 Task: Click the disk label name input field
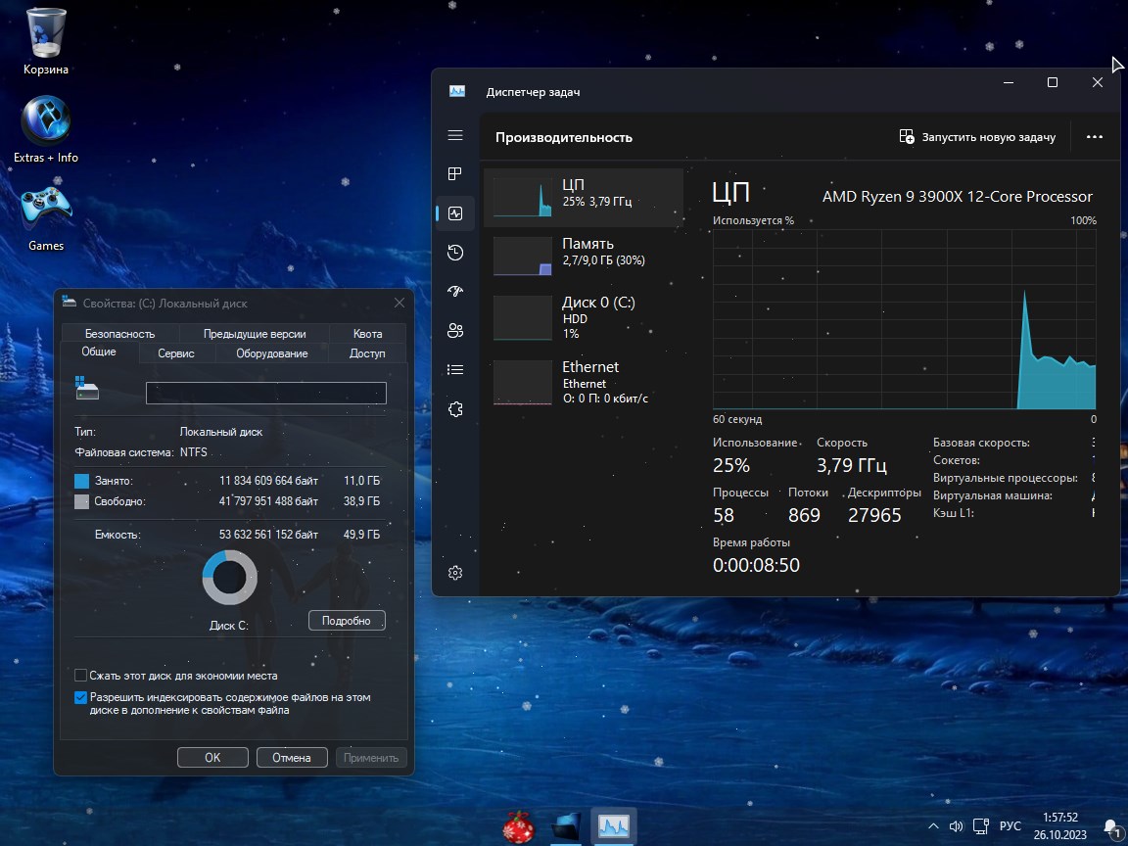coord(265,393)
